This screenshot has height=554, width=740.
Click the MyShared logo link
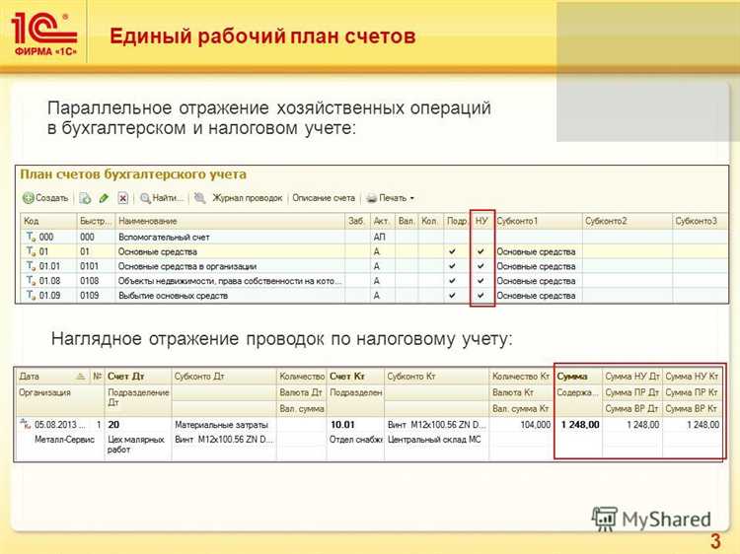(652, 519)
